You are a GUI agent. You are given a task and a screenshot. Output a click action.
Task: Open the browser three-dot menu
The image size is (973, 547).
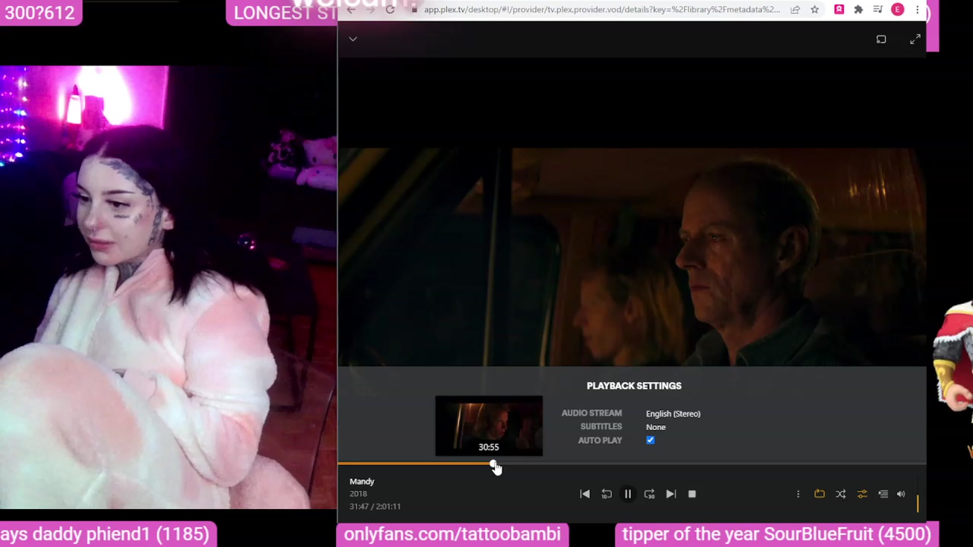click(x=917, y=9)
